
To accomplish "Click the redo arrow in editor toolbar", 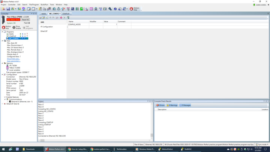I will point(53,18).
